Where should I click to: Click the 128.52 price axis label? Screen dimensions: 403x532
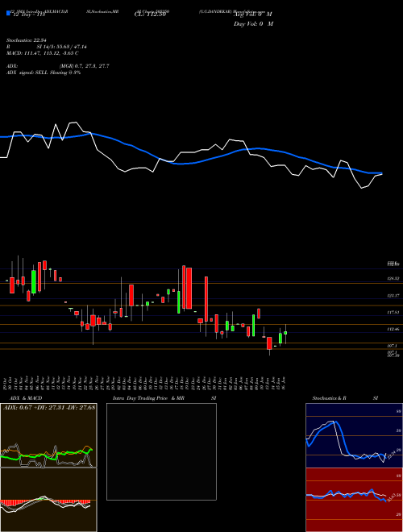point(393,279)
